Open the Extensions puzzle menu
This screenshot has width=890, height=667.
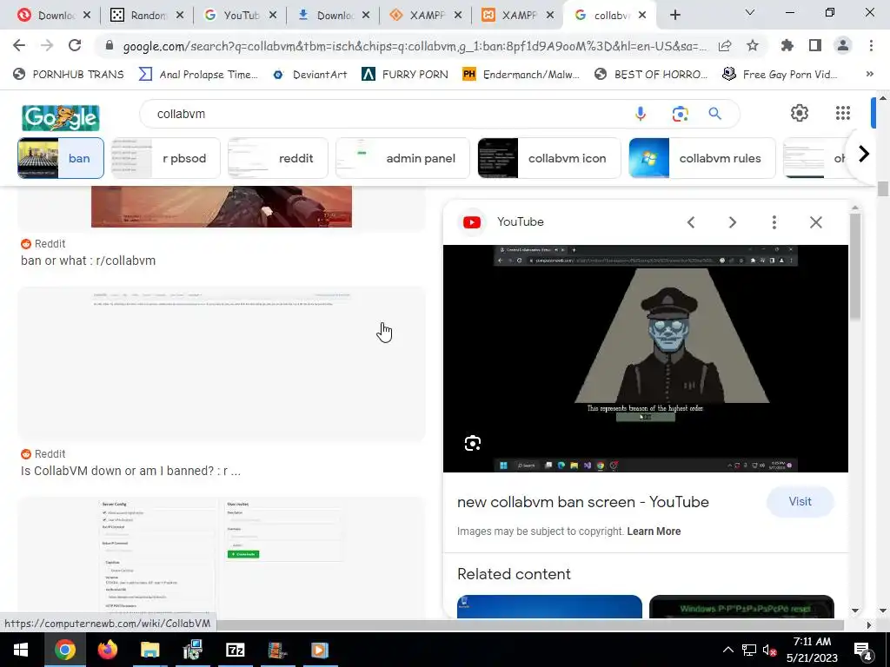787,46
